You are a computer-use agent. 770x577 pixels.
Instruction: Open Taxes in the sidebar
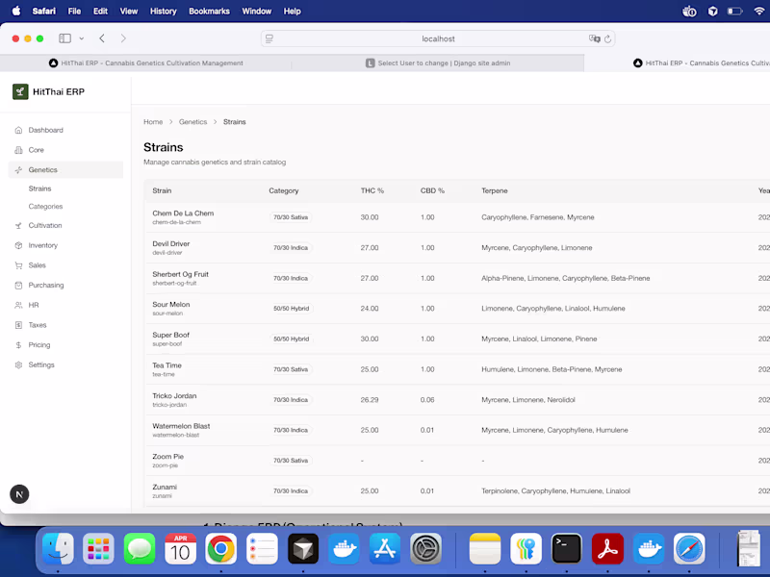37,325
